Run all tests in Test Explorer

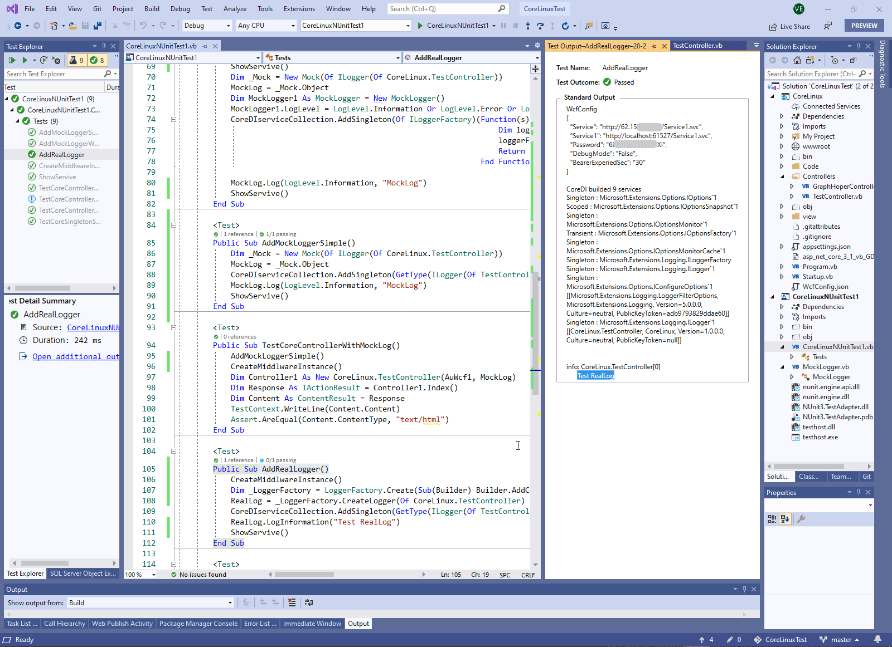coord(12,60)
